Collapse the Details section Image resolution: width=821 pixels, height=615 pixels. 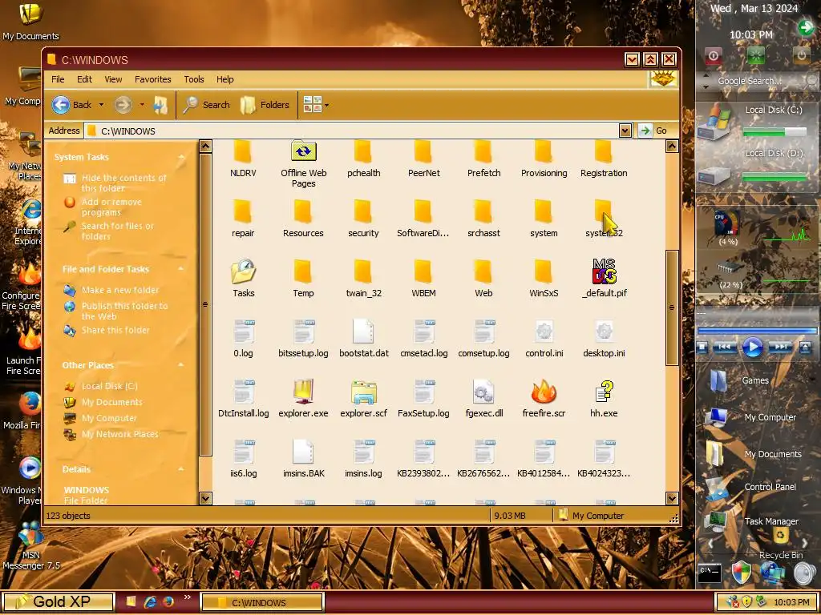182,469
